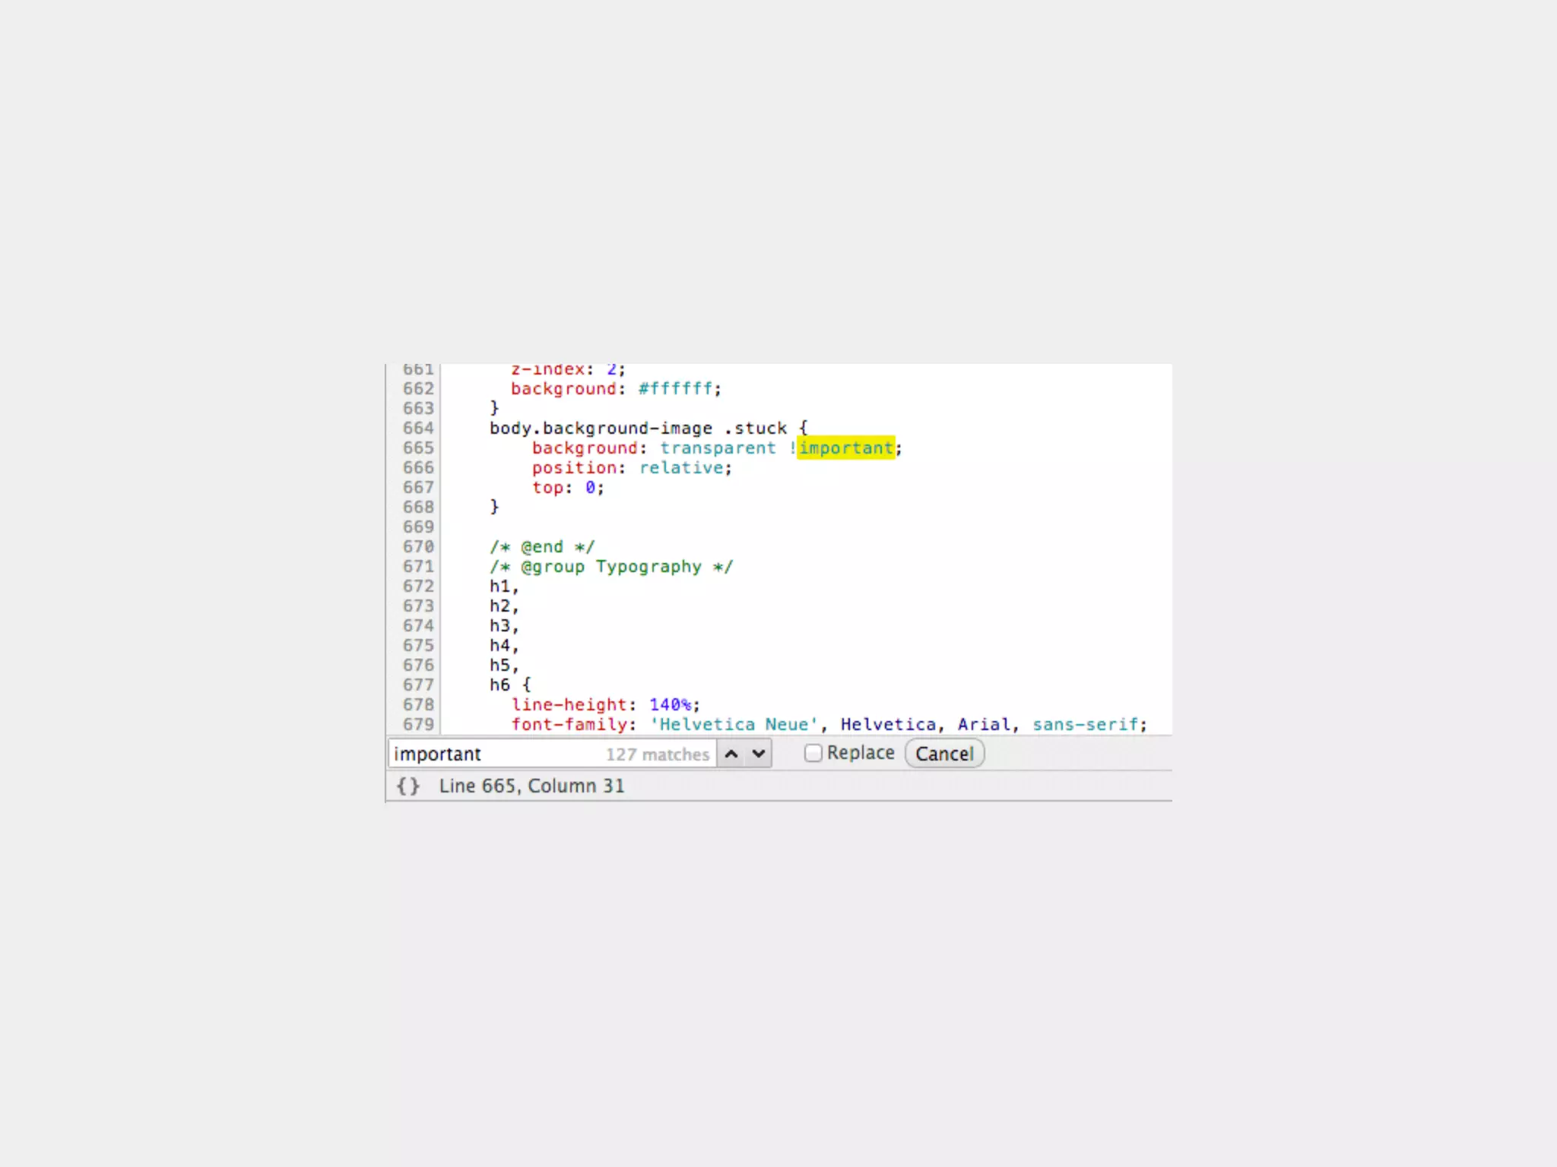Image resolution: width=1557 pixels, height=1167 pixels.
Task: Click the '@group Typography' comment line
Action: pos(611,567)
